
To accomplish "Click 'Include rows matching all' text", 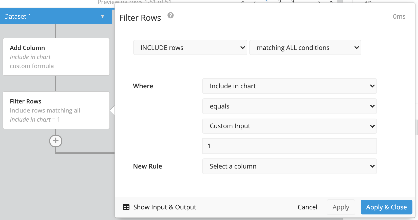I will pos(45,111).
